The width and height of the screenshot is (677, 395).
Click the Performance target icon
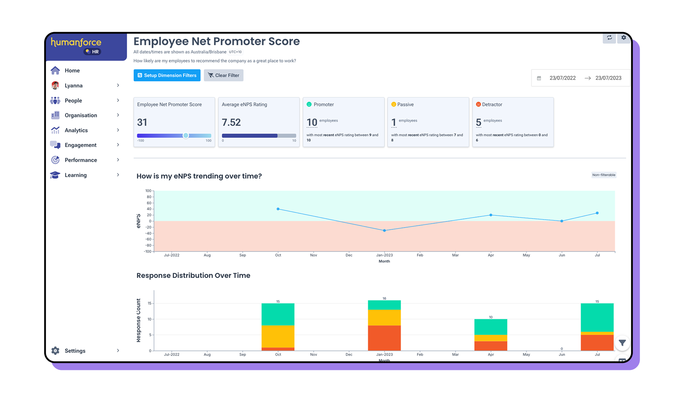pyautogui.click(x=55, y=160)
